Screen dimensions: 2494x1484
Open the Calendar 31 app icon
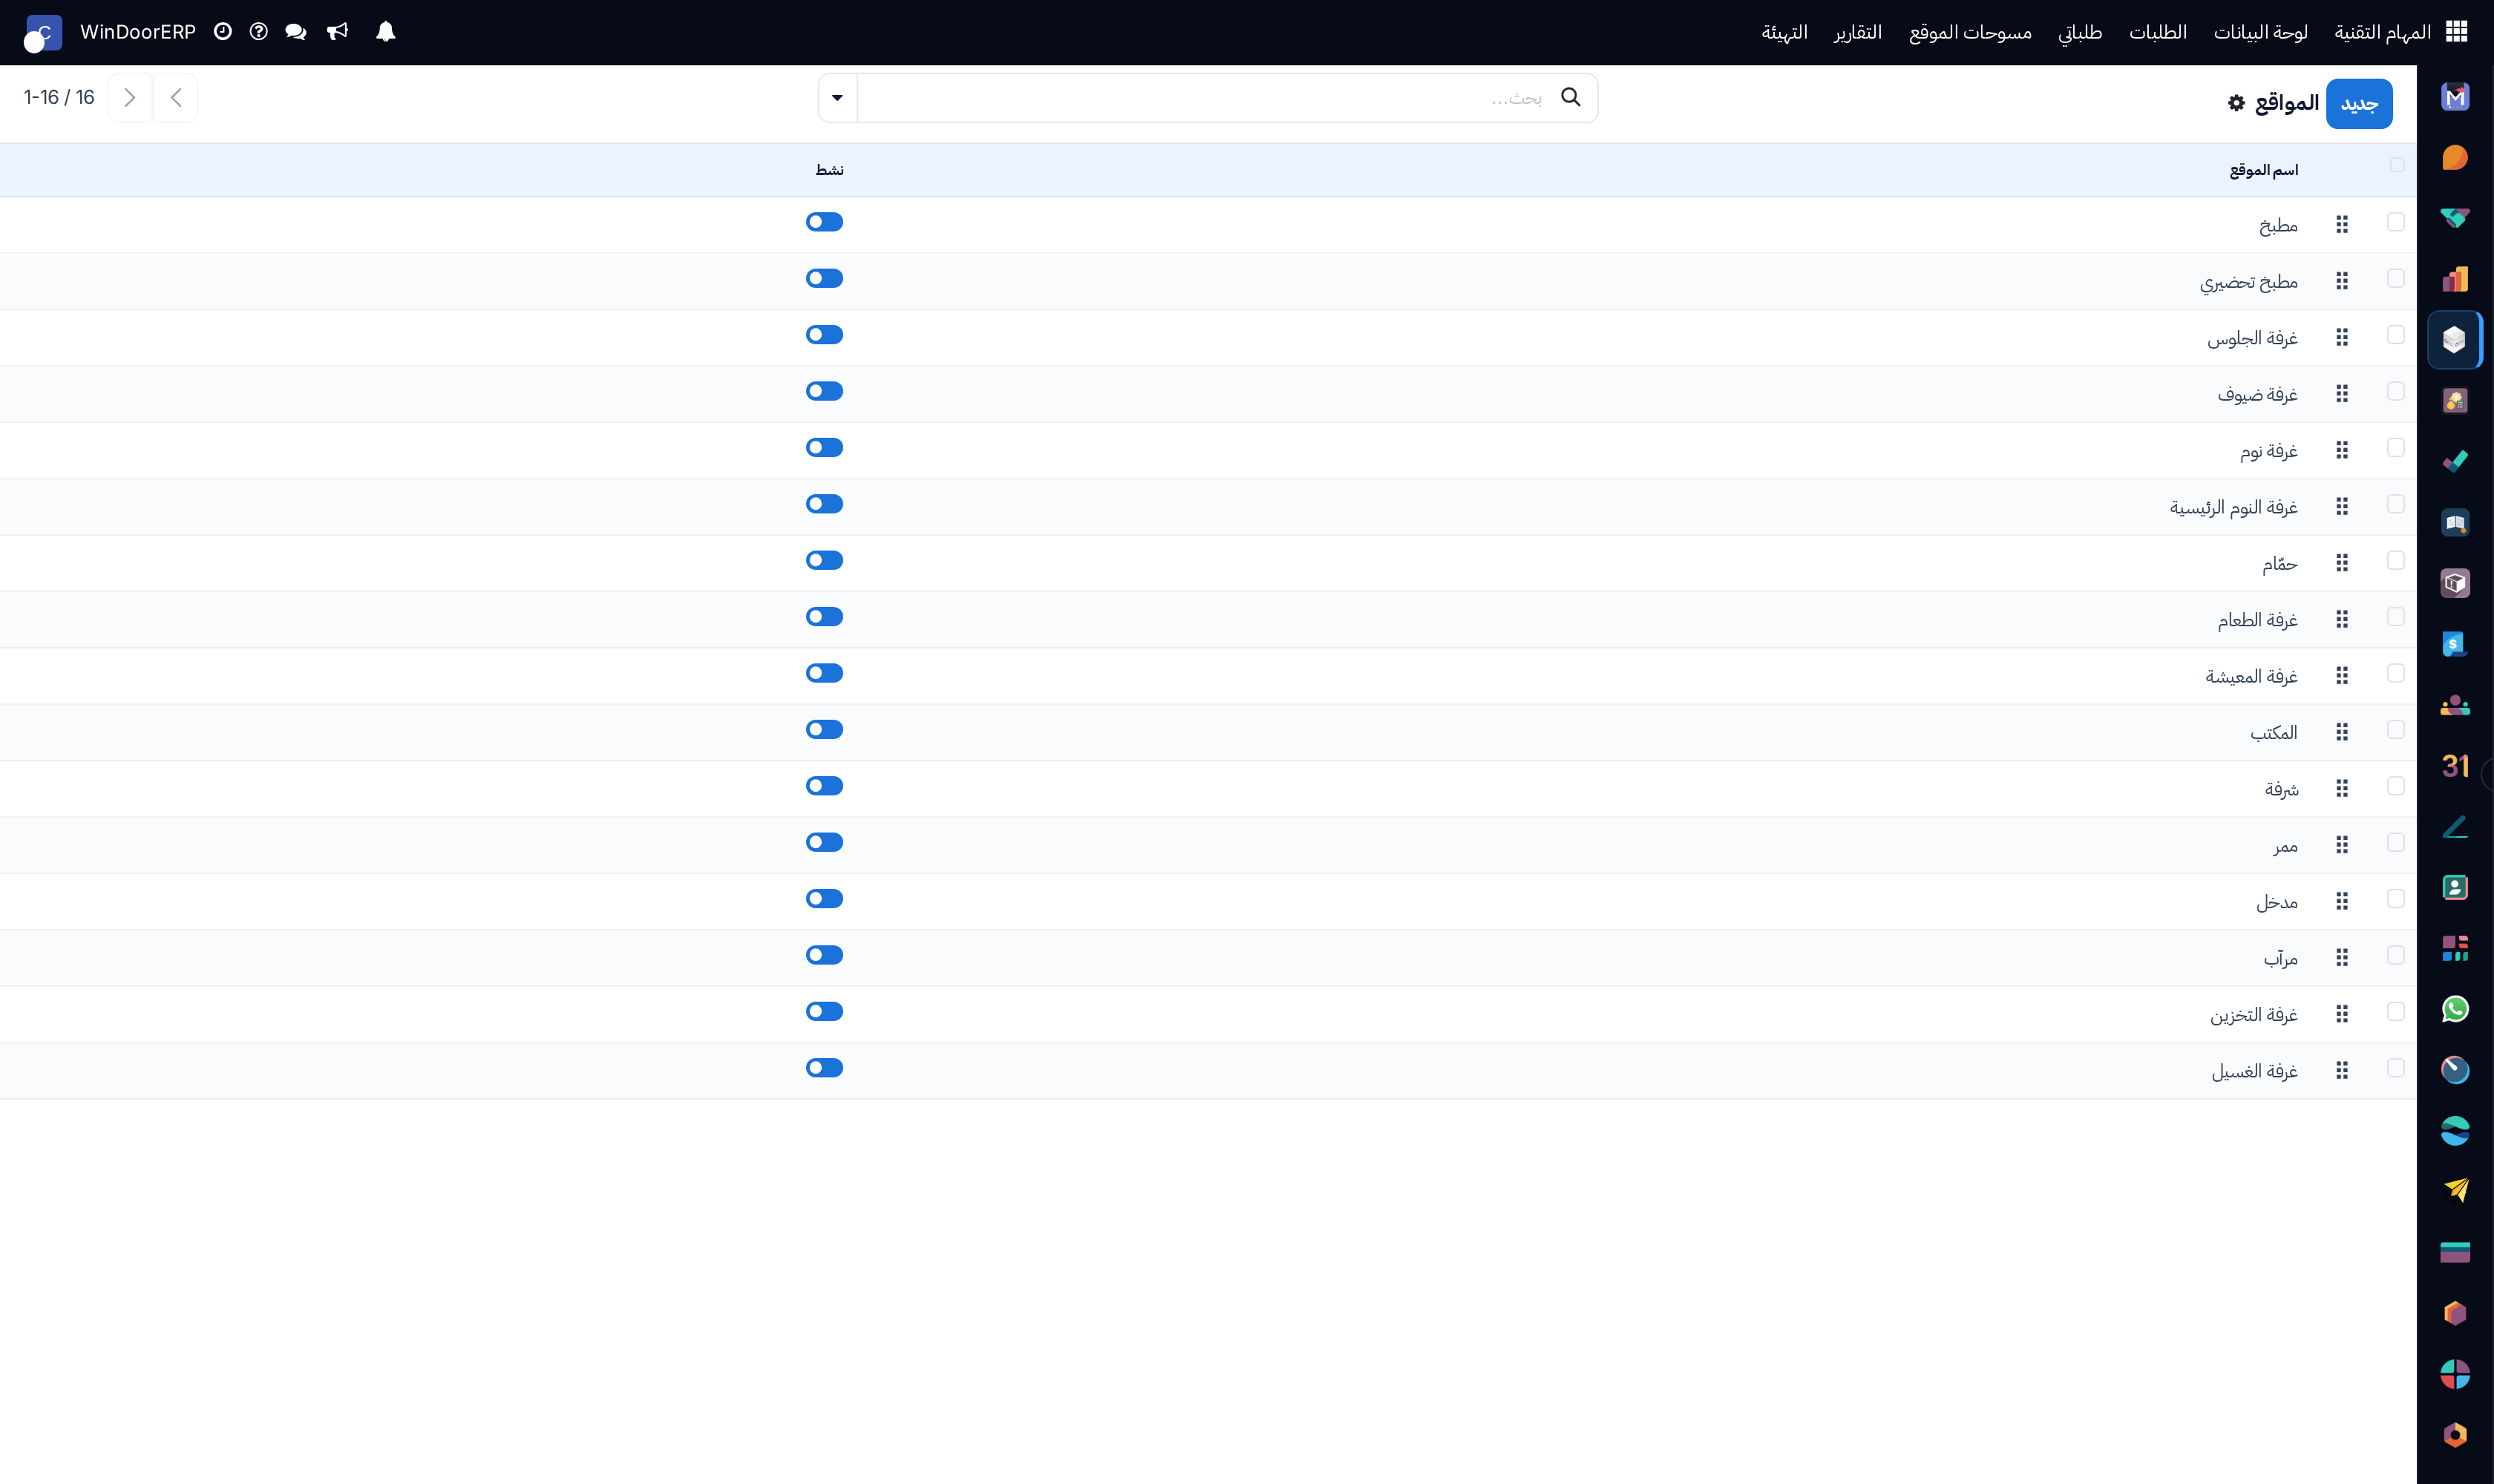[2455, 766]
